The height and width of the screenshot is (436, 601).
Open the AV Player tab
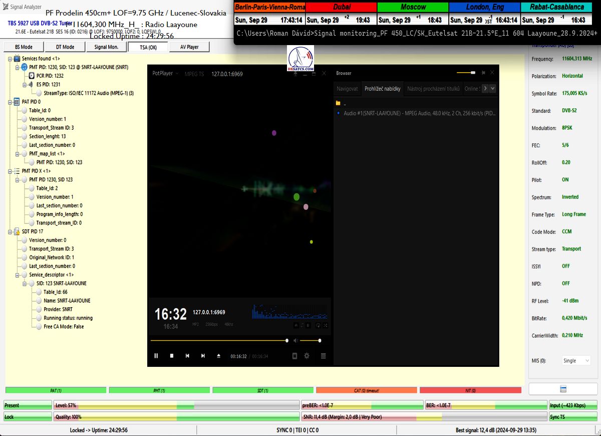tap(186, 47)
